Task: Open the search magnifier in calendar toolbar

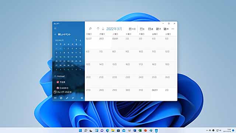Action: click(90, 29)
